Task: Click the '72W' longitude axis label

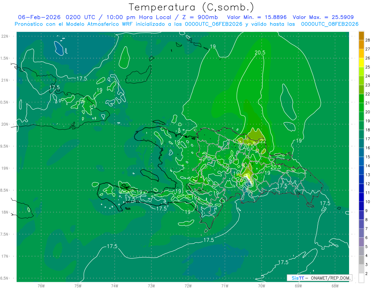Action: click(x=188, y=286)
